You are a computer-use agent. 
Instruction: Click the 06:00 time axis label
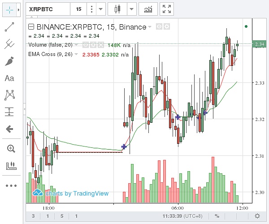178,208
